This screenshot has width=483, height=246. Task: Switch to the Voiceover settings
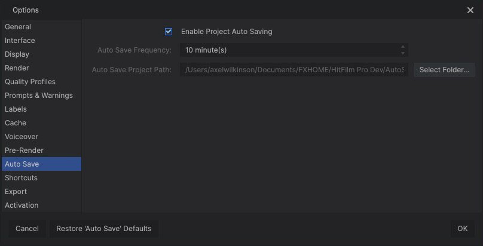(22, 137)
